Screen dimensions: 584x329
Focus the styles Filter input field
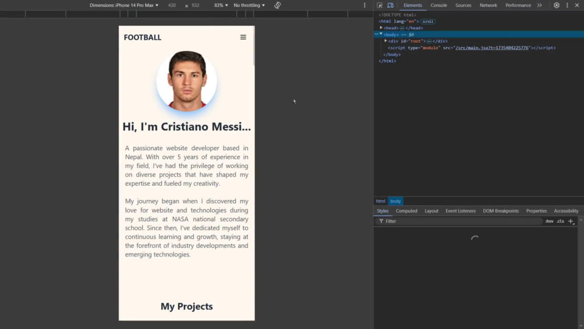pos(460,221)
